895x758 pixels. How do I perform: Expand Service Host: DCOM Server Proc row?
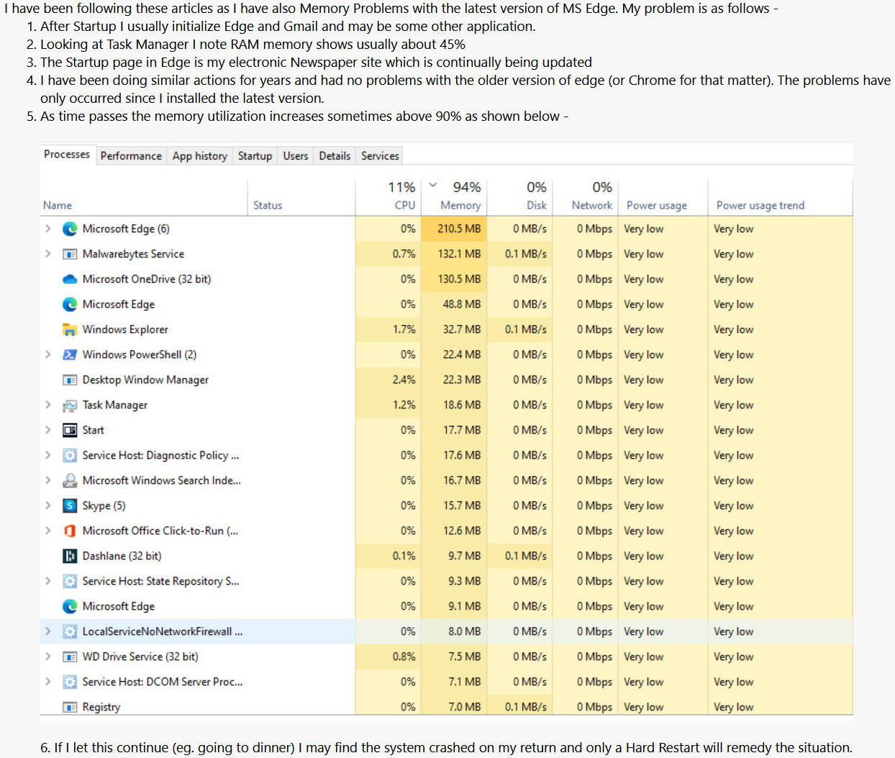[48, 682]
